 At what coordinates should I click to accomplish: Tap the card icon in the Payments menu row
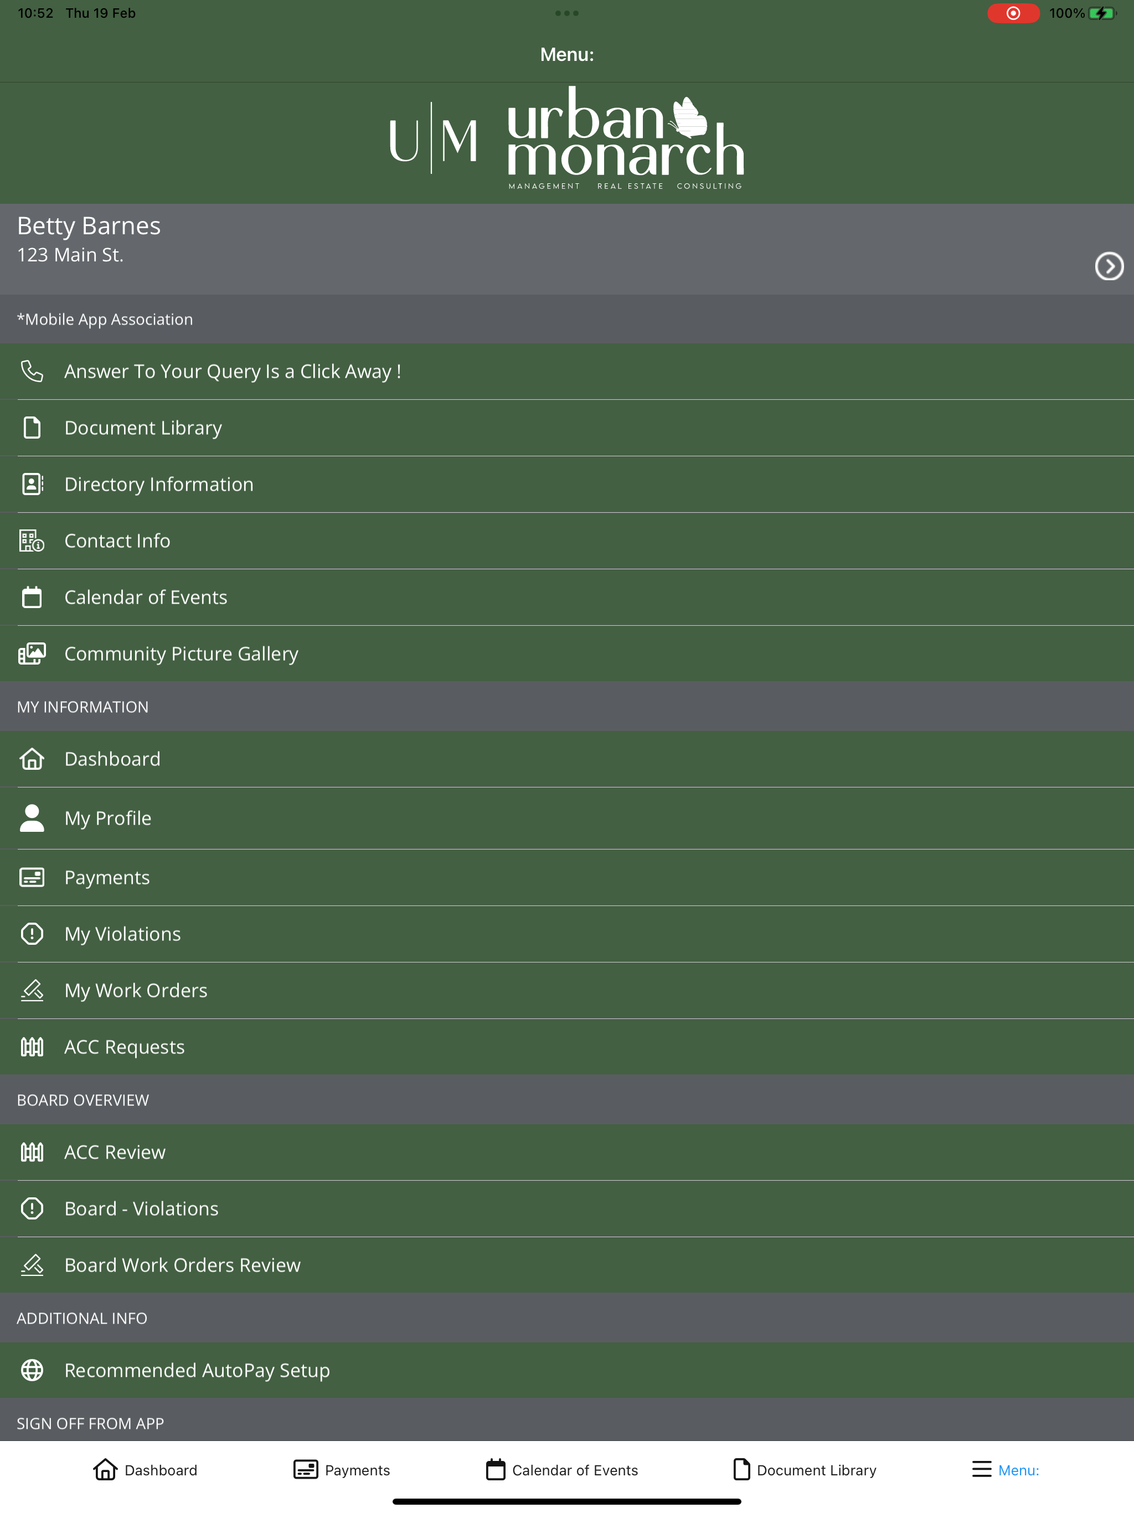coord(32,878)
